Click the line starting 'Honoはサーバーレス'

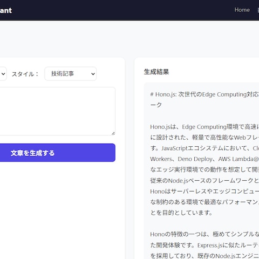(205, 192)
